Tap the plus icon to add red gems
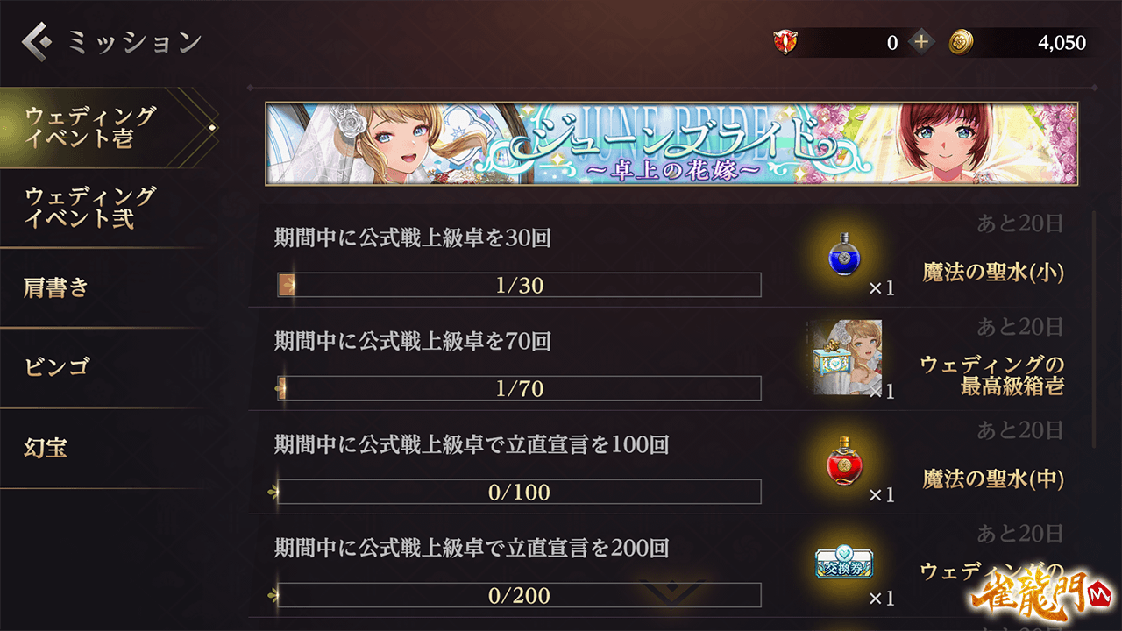The image size is (1122, 631). tap(920, 42)
